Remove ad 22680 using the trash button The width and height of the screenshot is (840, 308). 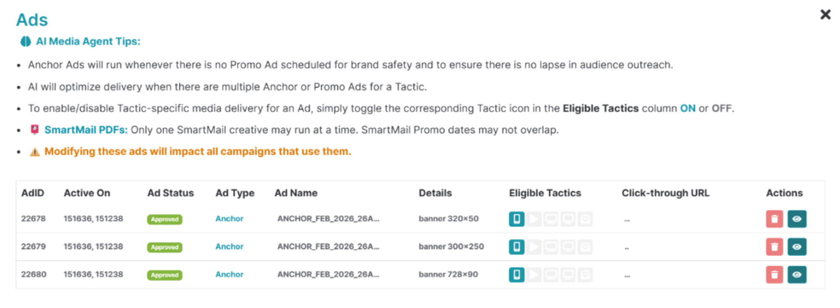[774, 275]
